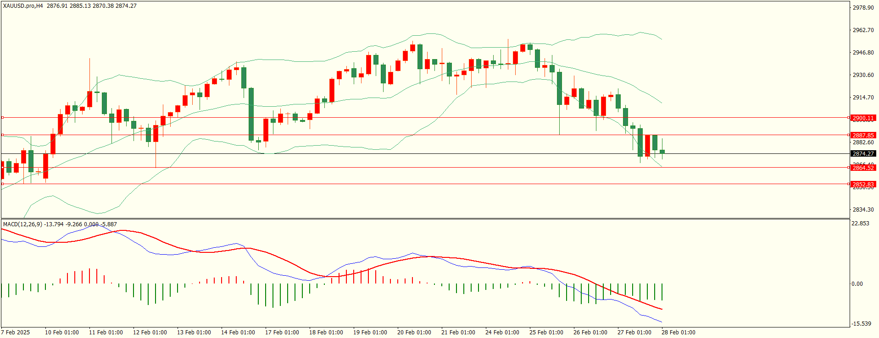Select the left handle of the 2900.11 line
Viewport: 879px width, 338px height.
pos(2,118)
